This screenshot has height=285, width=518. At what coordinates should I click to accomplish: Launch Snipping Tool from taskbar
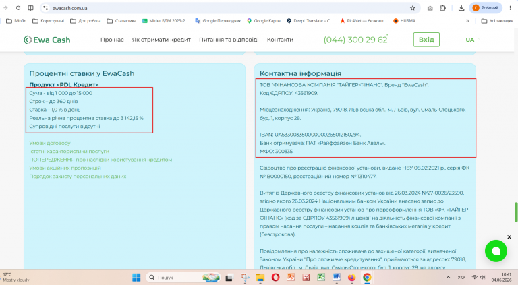[245, 278]
